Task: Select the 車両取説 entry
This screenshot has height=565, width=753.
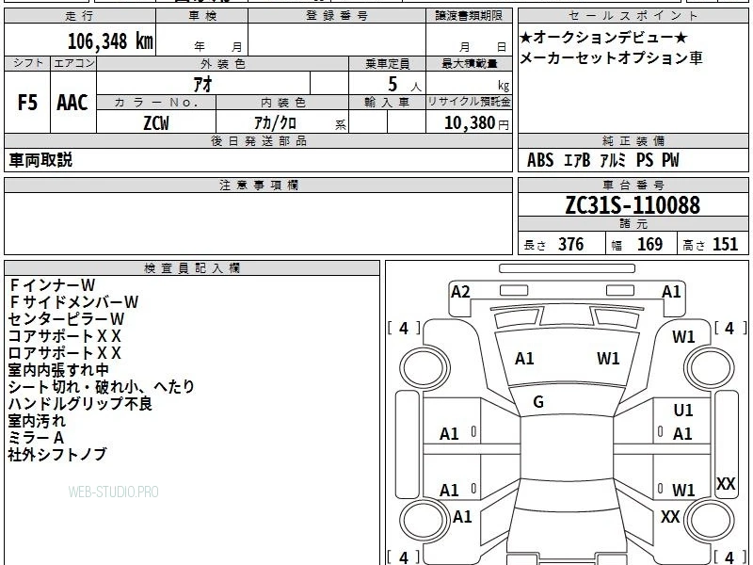Action: coord(40,160)
